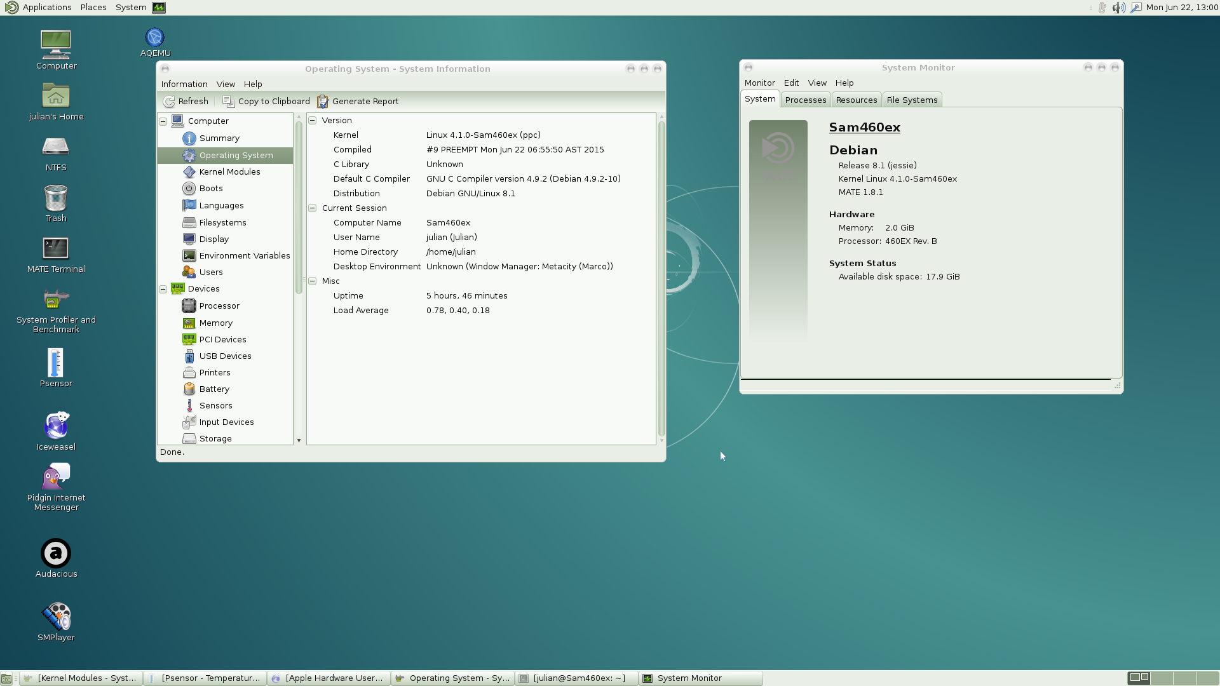1220x686 pixels.
Task: Open the Information menu
Action: (184, 84)
